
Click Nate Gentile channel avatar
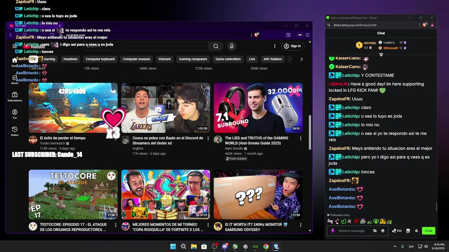click(x=218, y=140)
